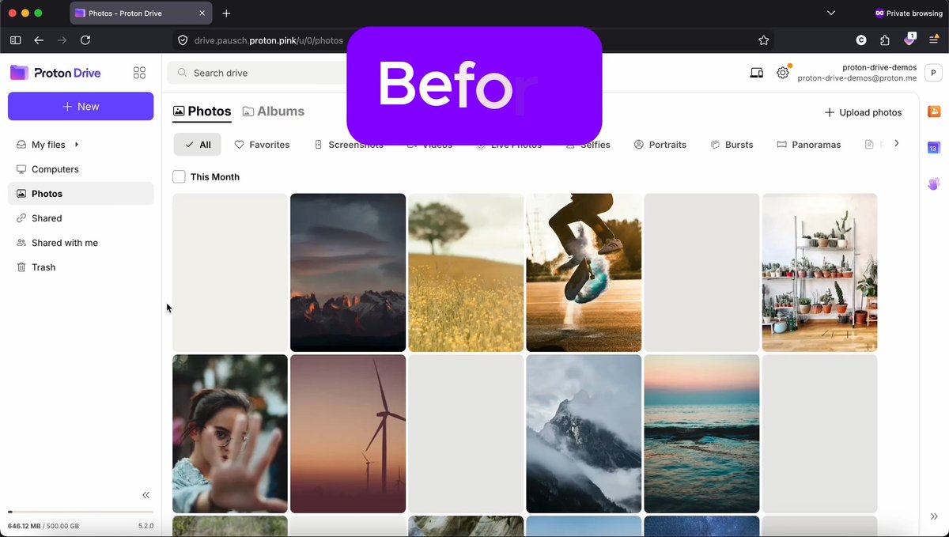Open the plant shelves photo
The image size is (949, 537).
pyautogui.click(x=819, y=273)
